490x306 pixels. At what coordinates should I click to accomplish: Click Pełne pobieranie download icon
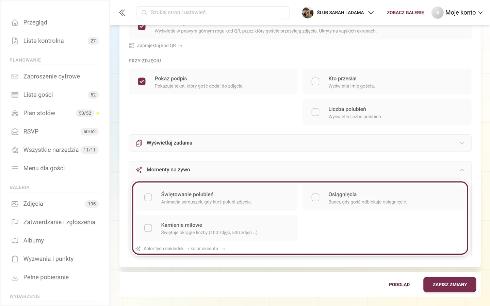[x=15, y=277]
